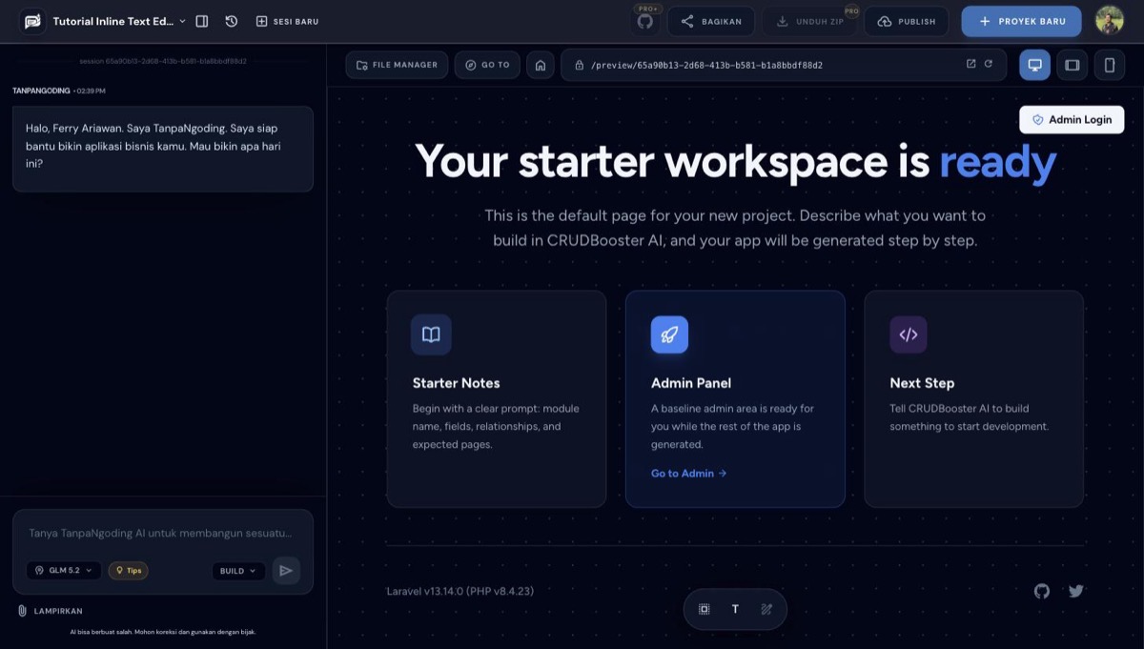Open the session history clock icon
Viewport: 1144px width, 649px height.
click(232, 21)
